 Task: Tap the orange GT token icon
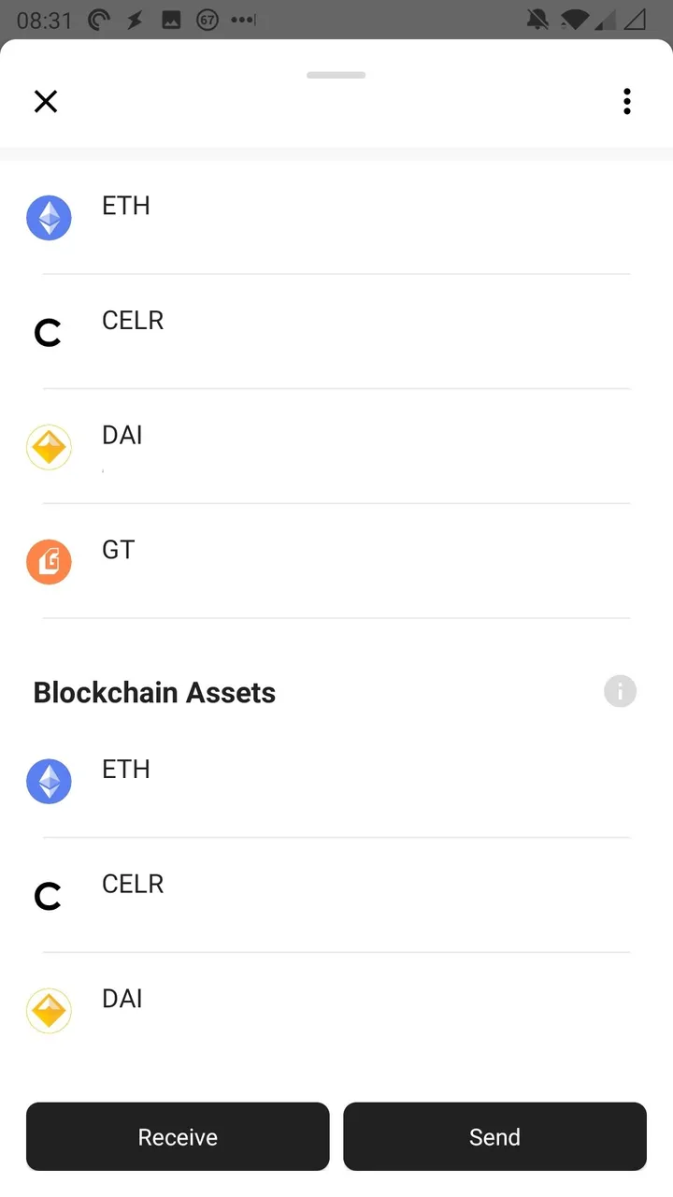click(49, 562)
